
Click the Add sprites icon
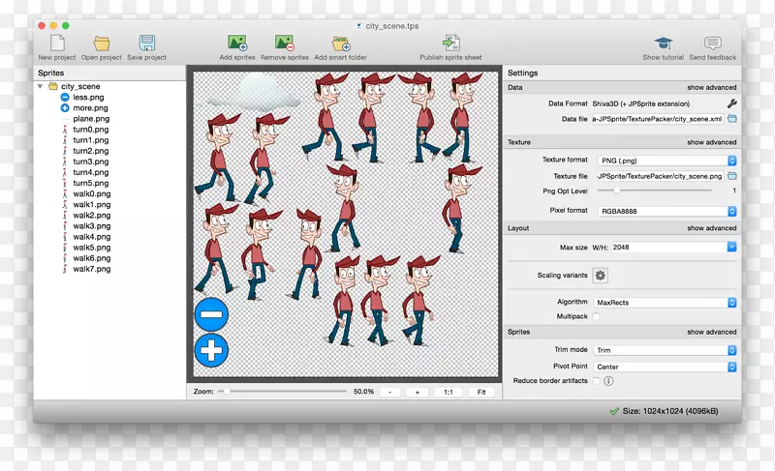(x=237, y=44)
